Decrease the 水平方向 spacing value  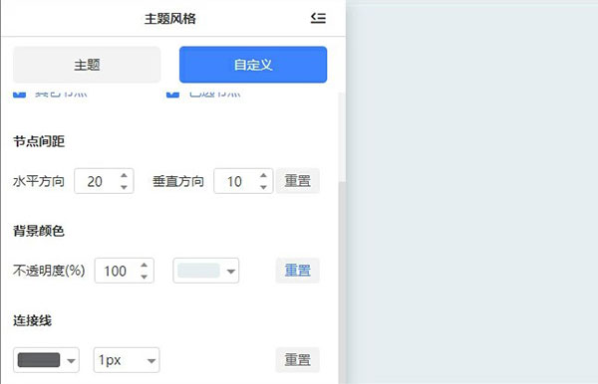click(124, 187)
